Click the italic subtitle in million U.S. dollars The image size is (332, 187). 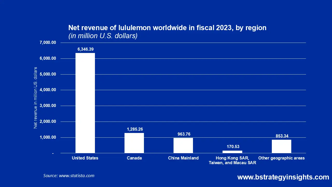tap(103, 36)
